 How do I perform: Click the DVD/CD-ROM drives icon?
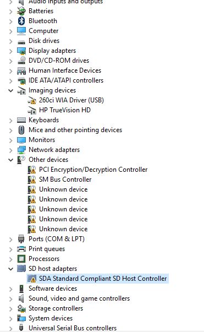[21, 61]
